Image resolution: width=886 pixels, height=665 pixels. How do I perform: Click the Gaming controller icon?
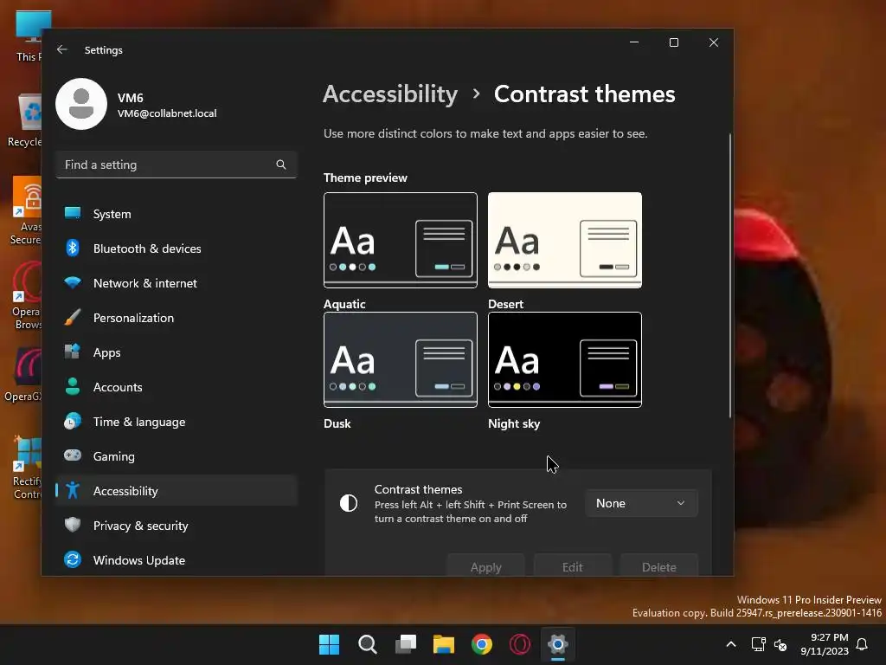[73, 455]
